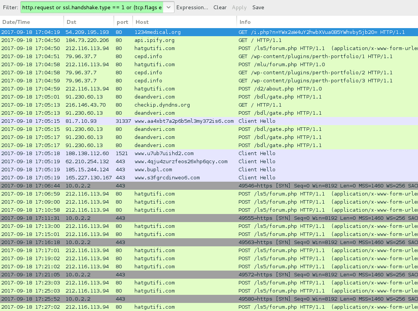The width and height of the screenshot is (418, 311).
Task: Select the www.bupl.com Client Hello row
Action: point(209,170)
